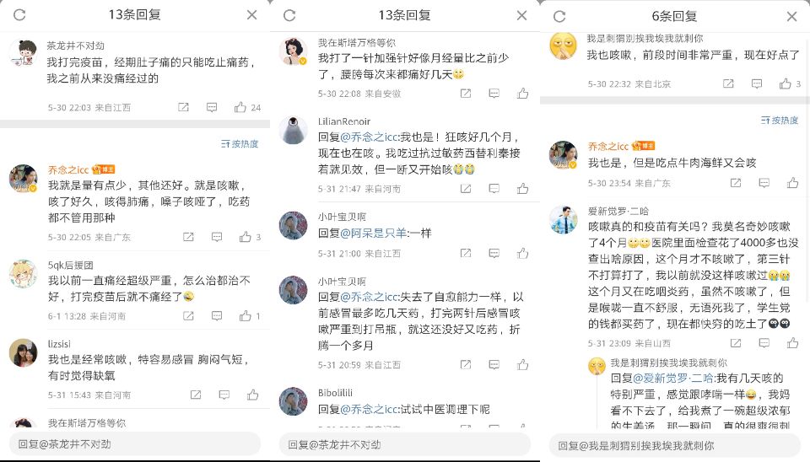This screenshot has width=810, height=462.
Task: Toggle 按热度 sorting in right panel
Action: 780,121
